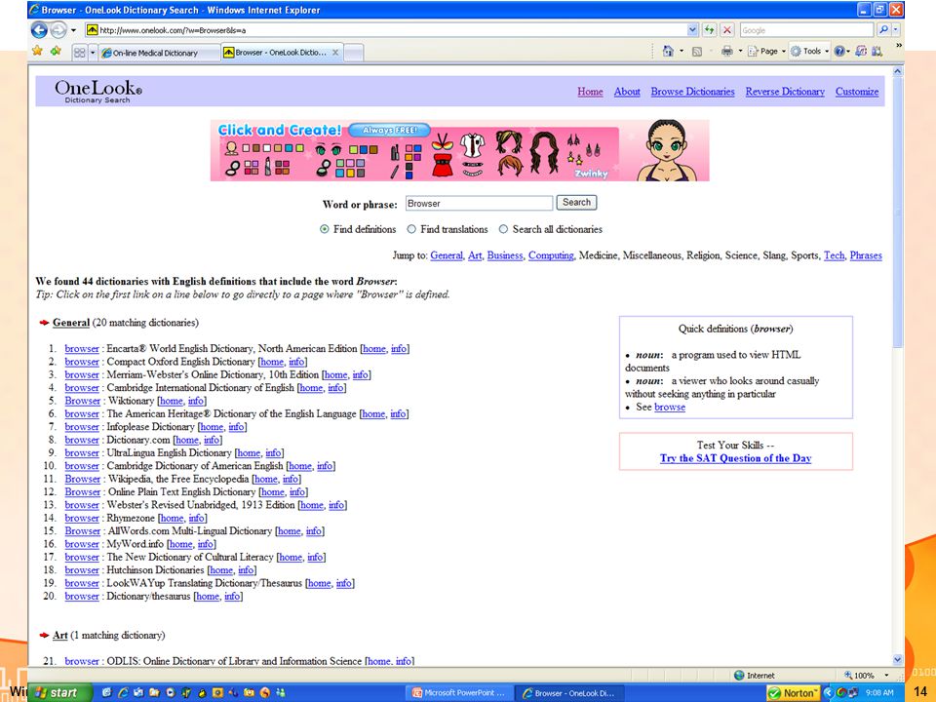Screen dimensions: 936x702
Task: Expand the address bar URL dropdown
Action: point(692,30)
